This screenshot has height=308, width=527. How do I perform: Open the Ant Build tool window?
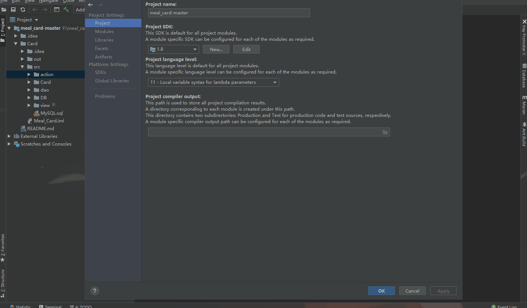pos(524,134)
